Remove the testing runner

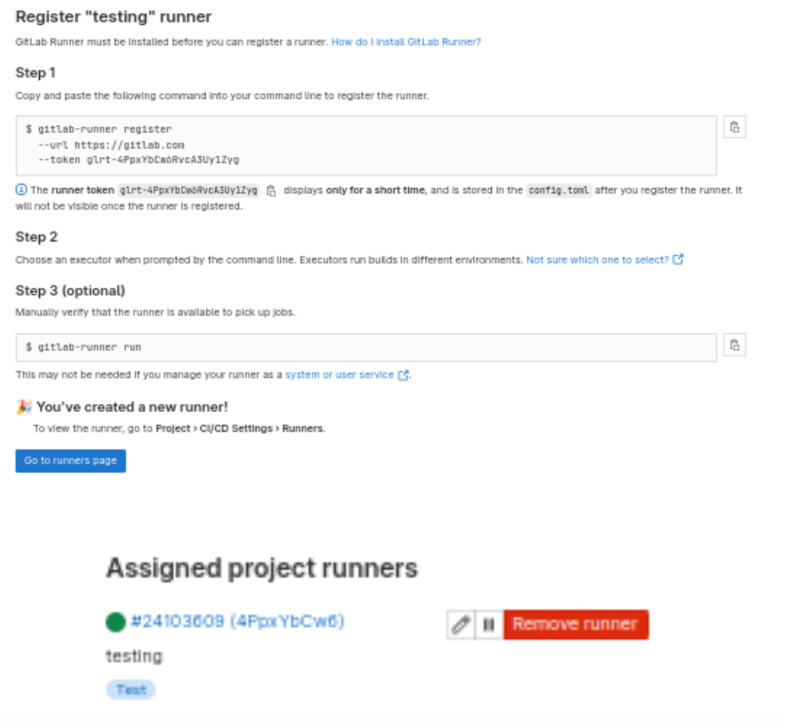[x=576, y=624]
